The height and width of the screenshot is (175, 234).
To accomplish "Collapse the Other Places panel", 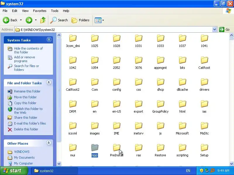I will click(49, 143).
